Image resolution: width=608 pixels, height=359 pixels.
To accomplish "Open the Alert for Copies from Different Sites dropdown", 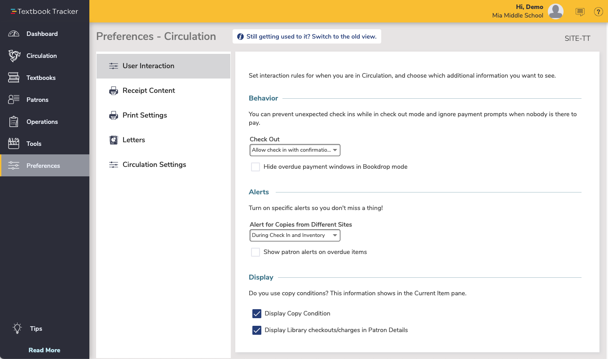I will [x=295, y=235].
